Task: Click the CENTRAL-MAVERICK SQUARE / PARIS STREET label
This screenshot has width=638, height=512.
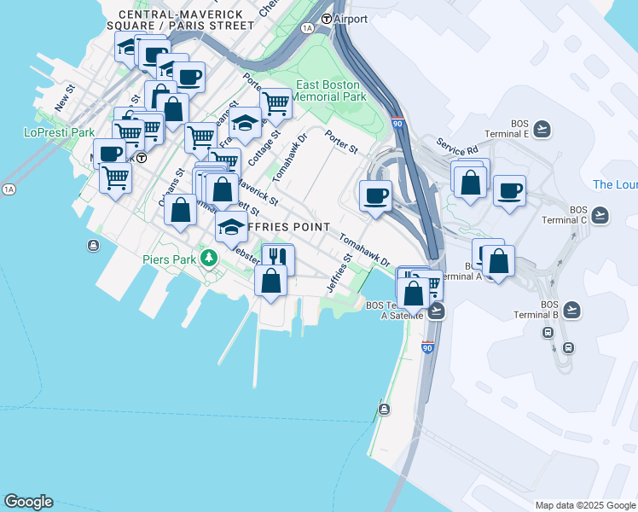Action: coord(180,20)
